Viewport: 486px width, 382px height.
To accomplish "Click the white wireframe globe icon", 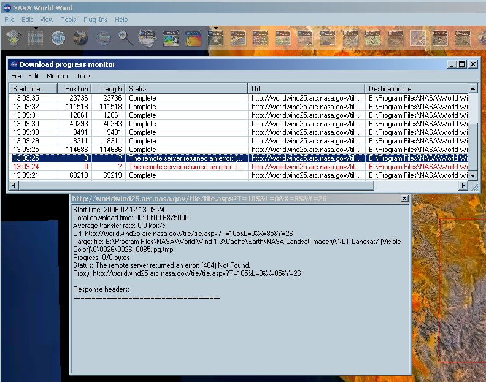I will [x=58, y=39].
